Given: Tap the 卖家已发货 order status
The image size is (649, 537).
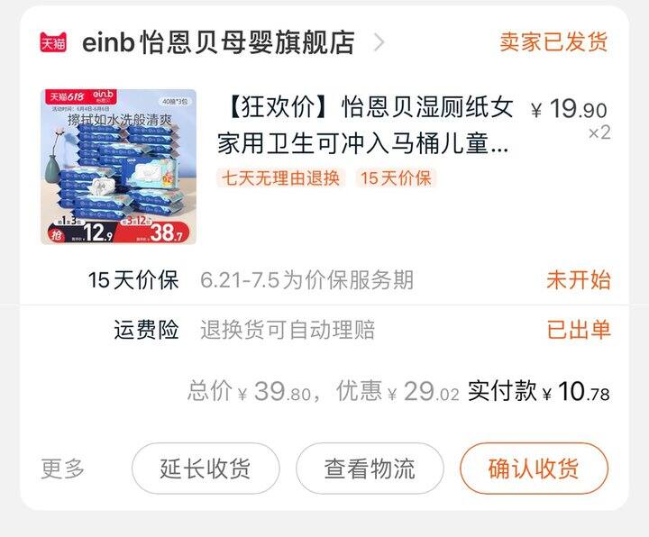Looking at the screenshot, I should tap(553, 41).
